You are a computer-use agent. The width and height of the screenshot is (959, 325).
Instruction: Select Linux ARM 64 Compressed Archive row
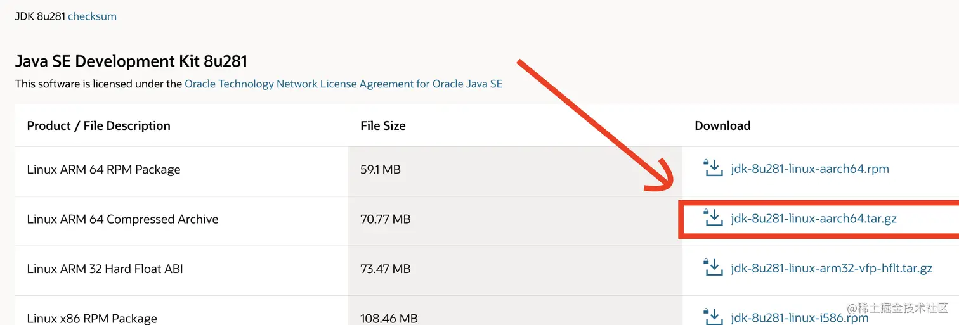pos(122,219)
